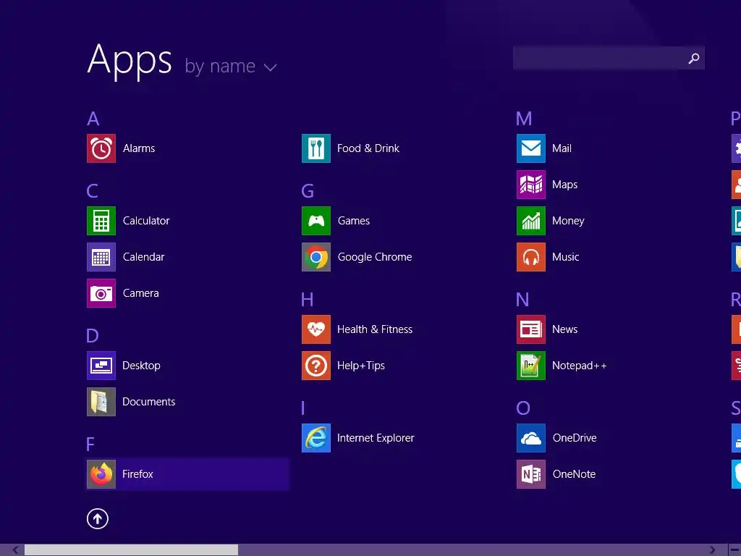Launch Notepad++ from its icon
This screenshot has width=741, height=556.
(531, 366)
